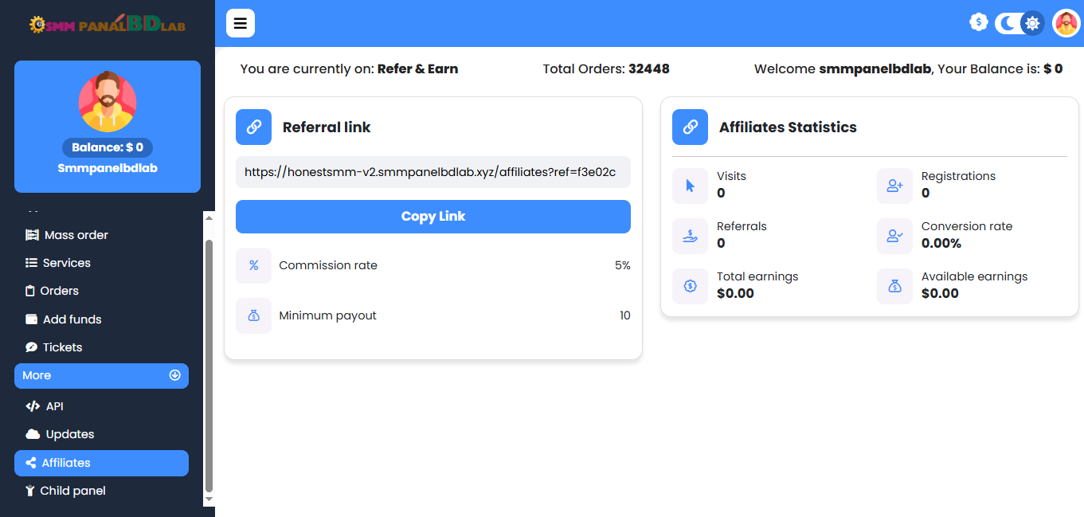Click the Referral link chain icon

[253, 127]
